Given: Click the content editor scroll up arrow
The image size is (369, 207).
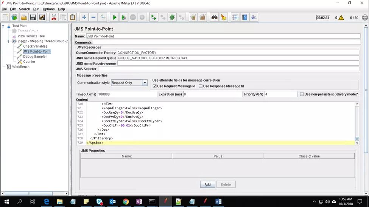Looking at the screenshot, I should click(x=357, y=104).
